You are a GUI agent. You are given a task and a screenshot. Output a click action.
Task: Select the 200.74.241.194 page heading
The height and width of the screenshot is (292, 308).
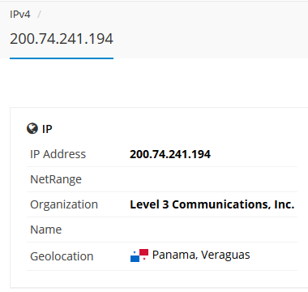(x=62, y=39)
